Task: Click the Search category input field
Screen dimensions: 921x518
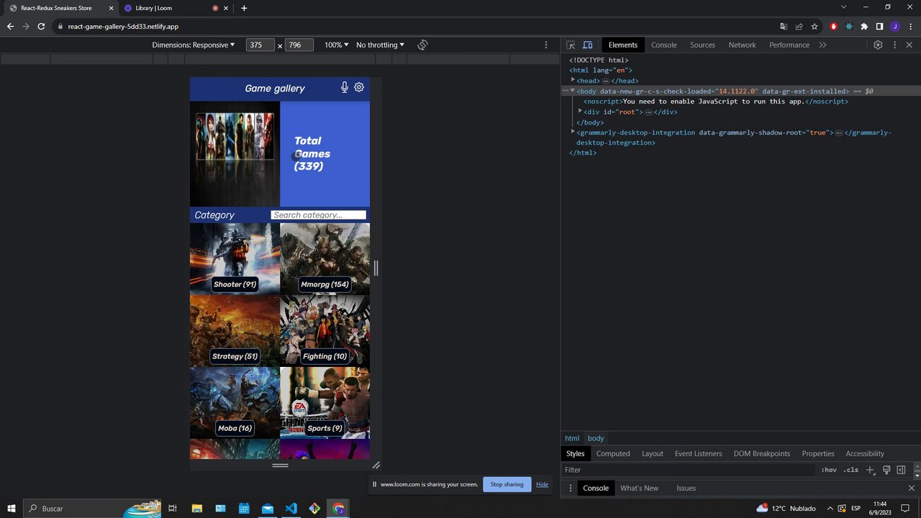Action: pyautogui.click(x=318, y=215)
